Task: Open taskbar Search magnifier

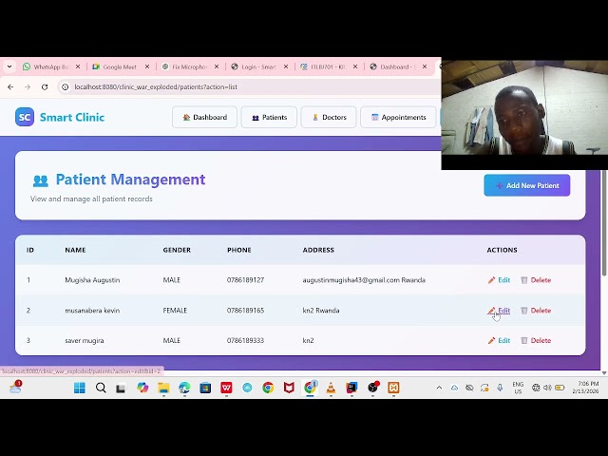Action: tap(101, 388)
